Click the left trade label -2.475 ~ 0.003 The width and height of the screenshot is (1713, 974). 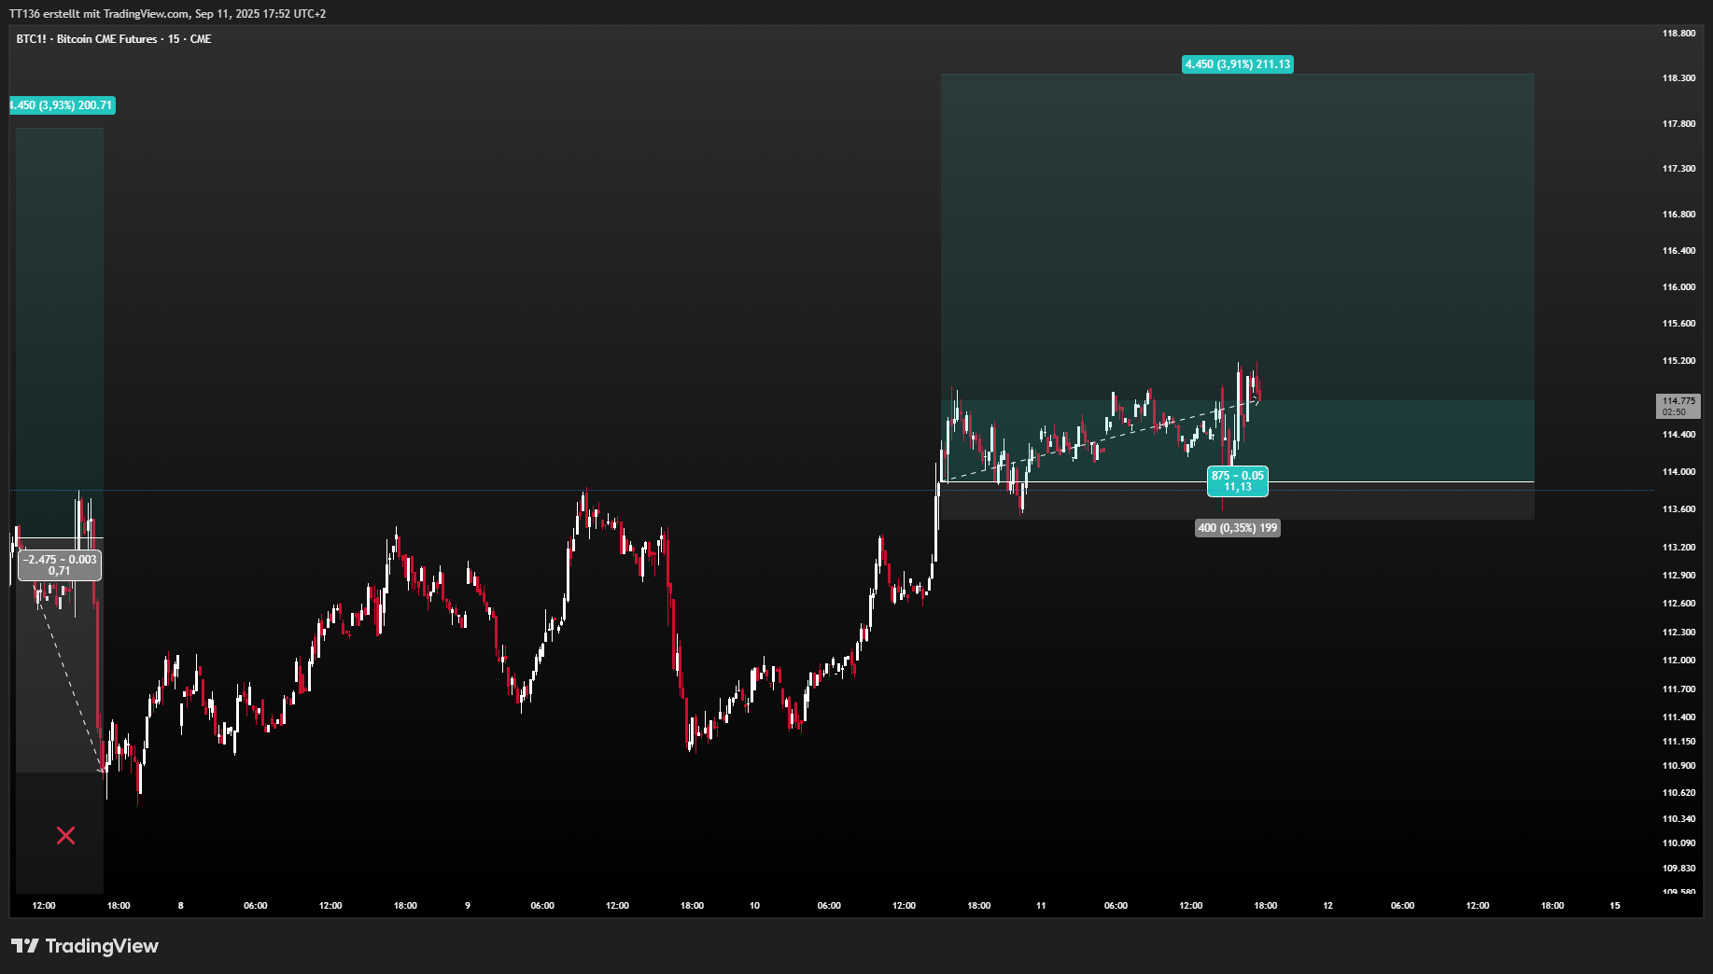point(60,565)
